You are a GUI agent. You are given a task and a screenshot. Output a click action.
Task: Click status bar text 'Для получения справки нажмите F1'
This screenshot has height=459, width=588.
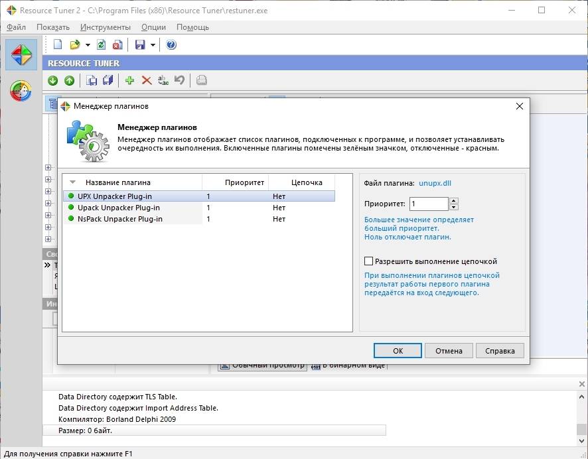[x=68, y=454]
